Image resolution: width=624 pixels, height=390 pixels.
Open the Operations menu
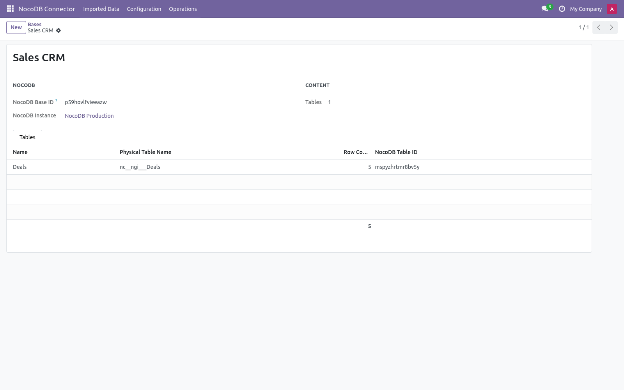click(183, 9)
